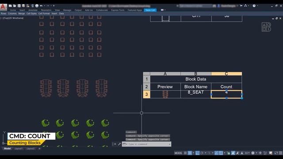283x159 pixels.
Task: Open the Cell Format ribbon panel
Action: (x=44, y=14)
